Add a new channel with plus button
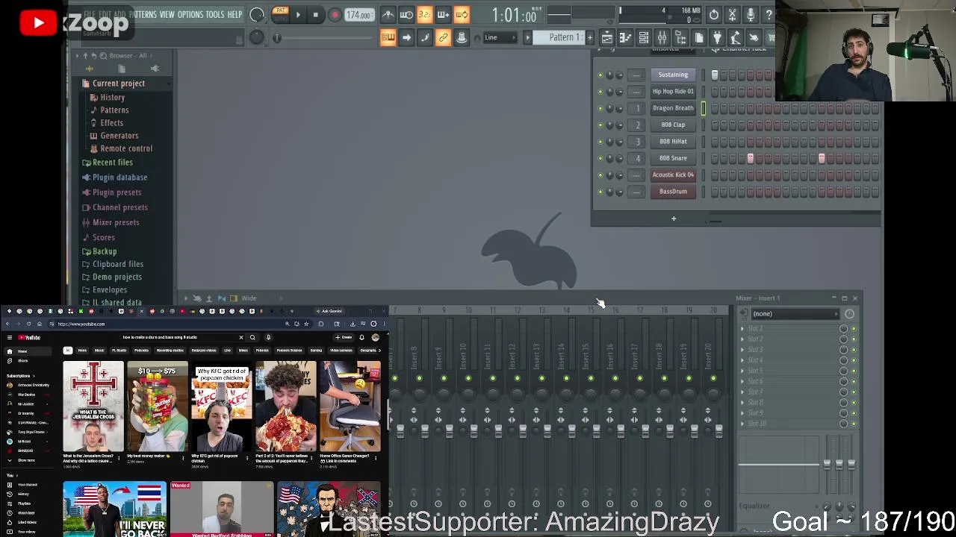Image resolution: width=956 pixels, height=537 pixels. tap(673, 219)
